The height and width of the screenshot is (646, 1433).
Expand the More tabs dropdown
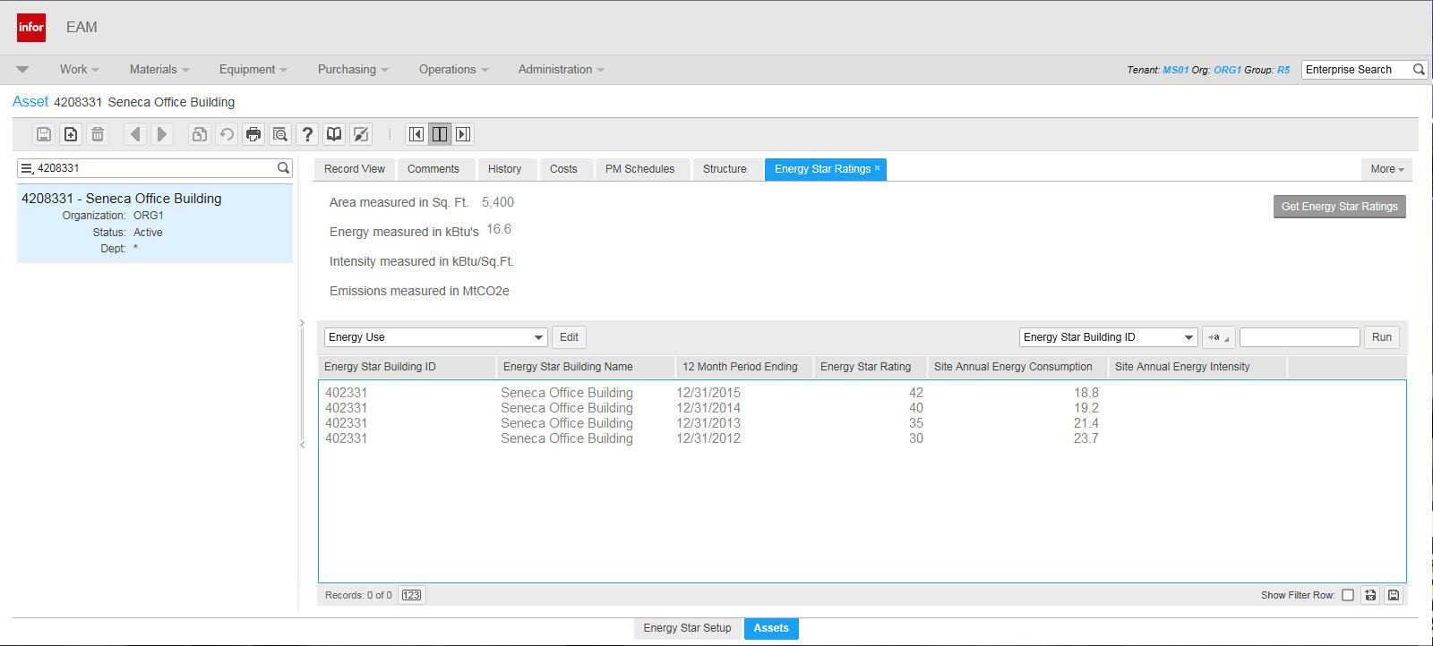[x=1386, y=169]
